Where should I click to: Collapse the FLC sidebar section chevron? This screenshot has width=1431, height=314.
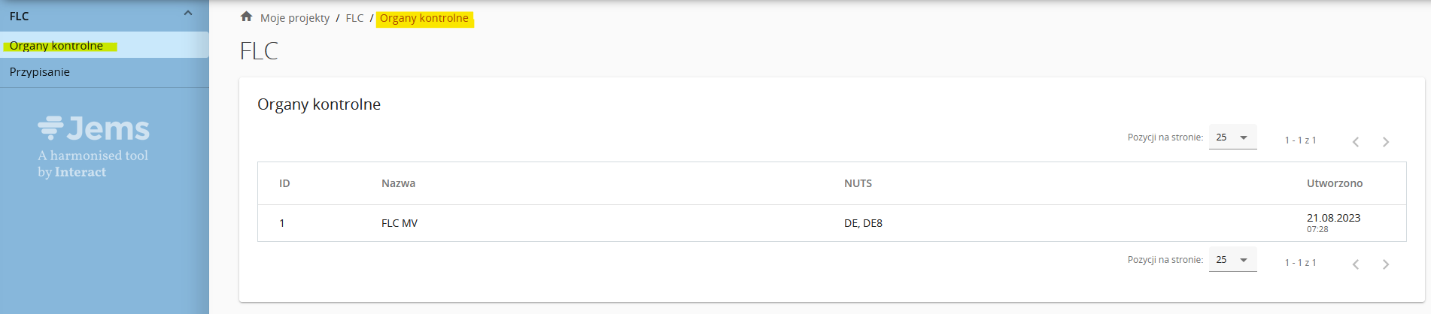[x=188, y=14]
